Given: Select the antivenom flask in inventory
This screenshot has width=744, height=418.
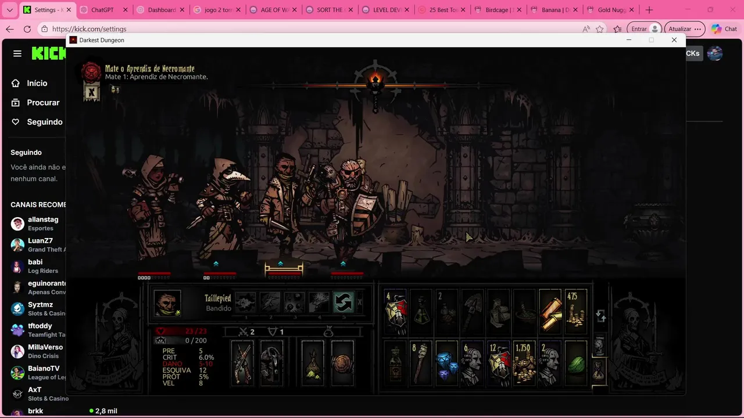Looking at the screenshot, I should pyautogui.click(x=421, y=313).
